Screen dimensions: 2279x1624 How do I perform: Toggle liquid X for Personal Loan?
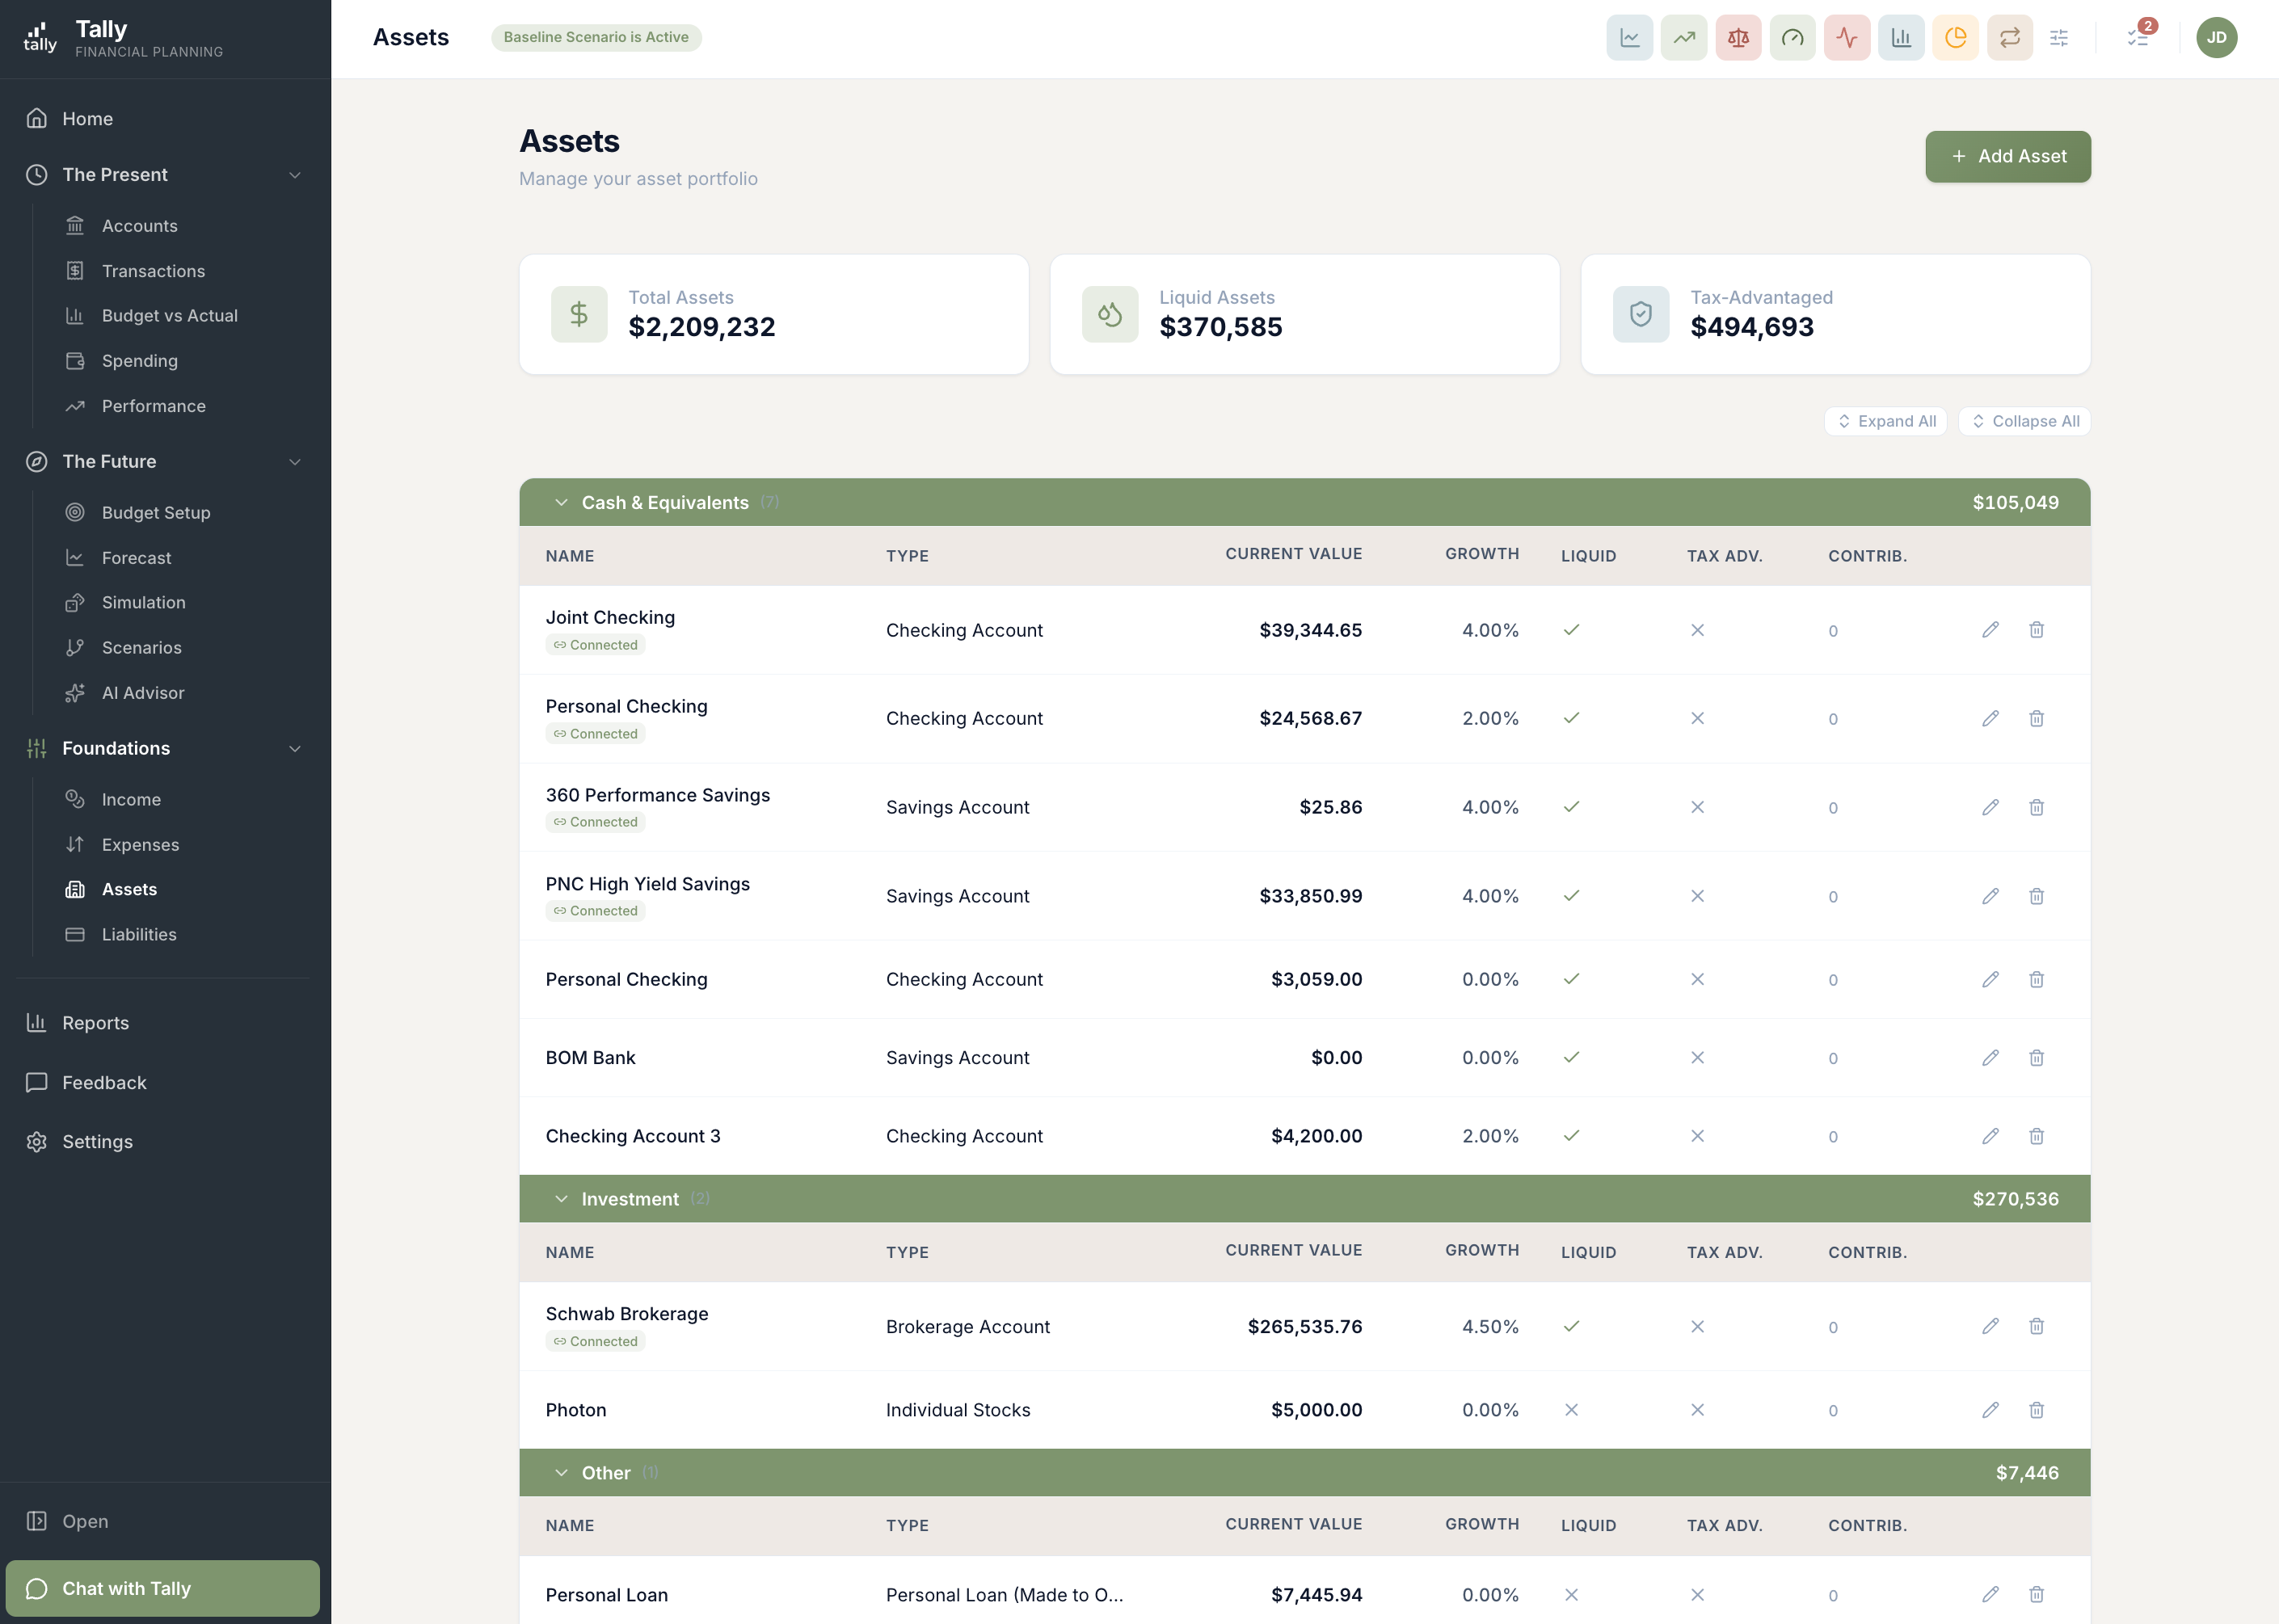(x=1571, y=1595)
